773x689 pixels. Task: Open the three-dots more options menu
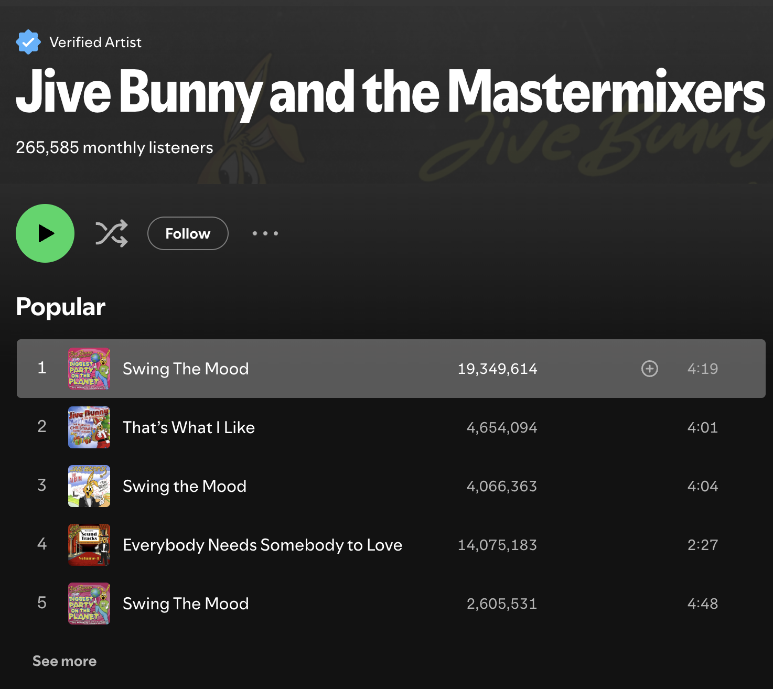(265, 233)
